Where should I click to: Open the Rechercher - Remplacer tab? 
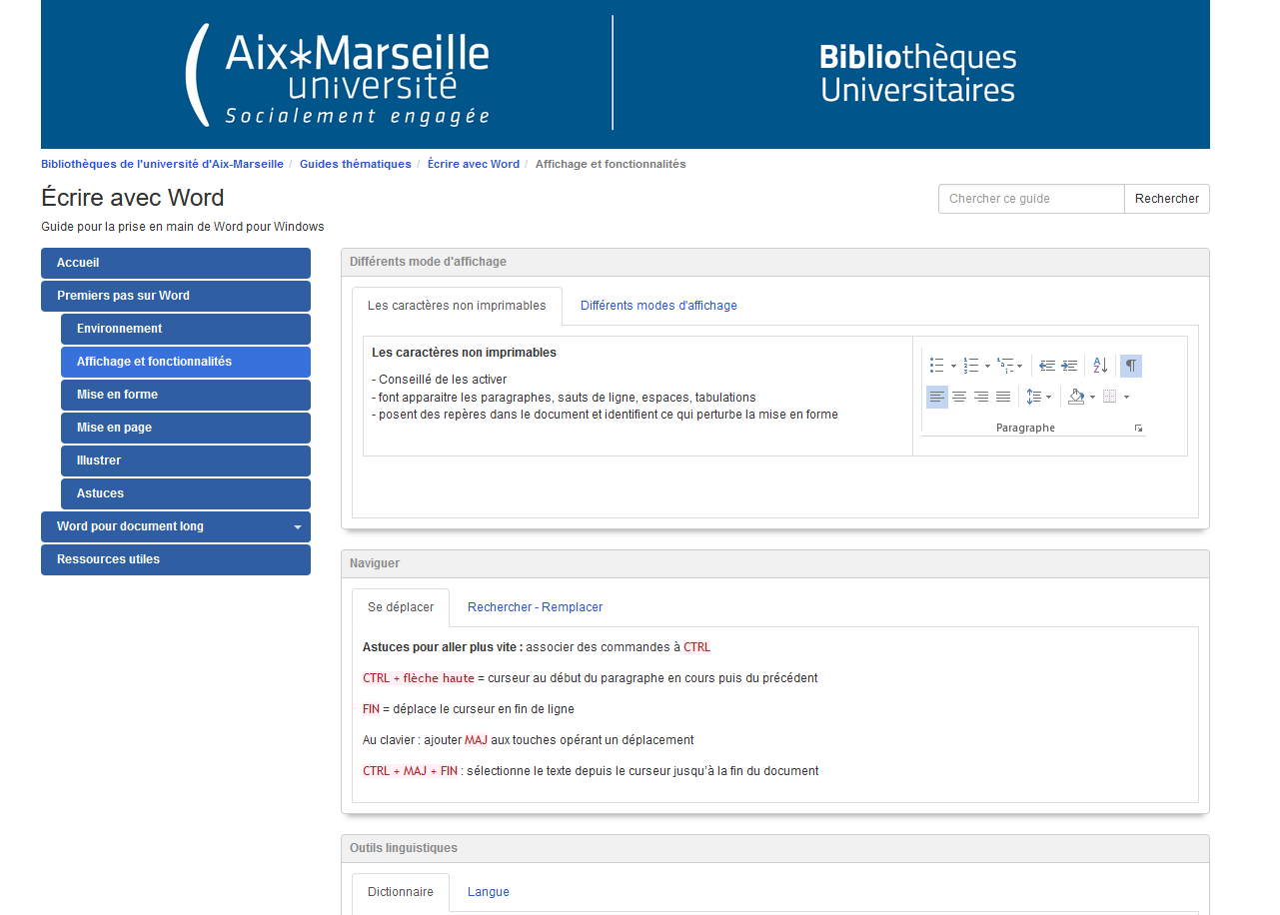tap(535, 607)
